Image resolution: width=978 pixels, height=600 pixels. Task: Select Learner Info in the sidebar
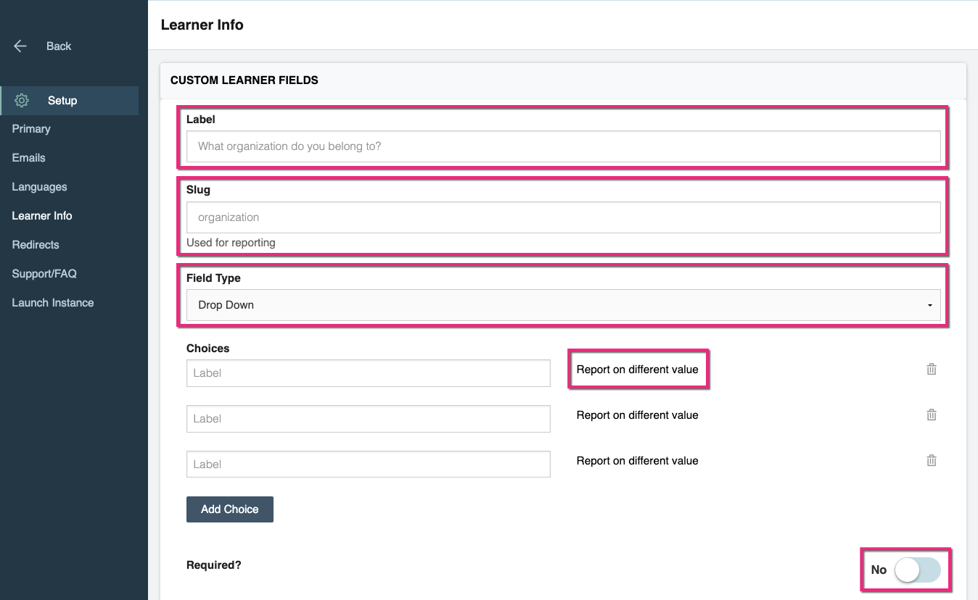tap(41, 215)
